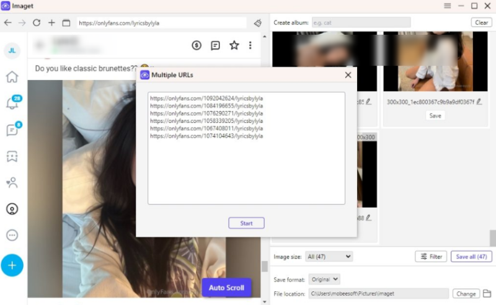Screen dimensions: 496x305
Task: Open messages from the sidebar chat icon
Action: coord(12,130)
